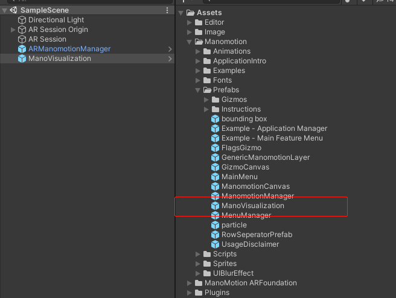Select the ApplicationIntro folder label

point(240,61)
